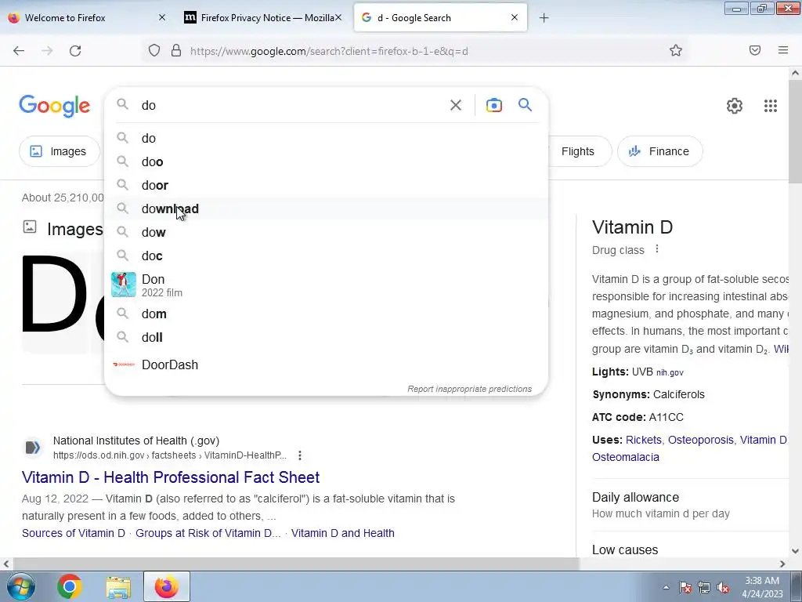Open the Windows Start button
This screenshot has width=802, height=602.
[x=21, y=586]
